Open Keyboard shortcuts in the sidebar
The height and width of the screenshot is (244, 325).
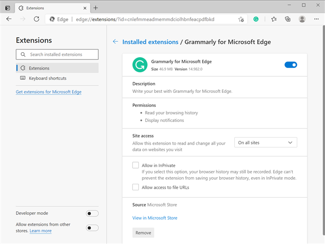coord(57,78)
